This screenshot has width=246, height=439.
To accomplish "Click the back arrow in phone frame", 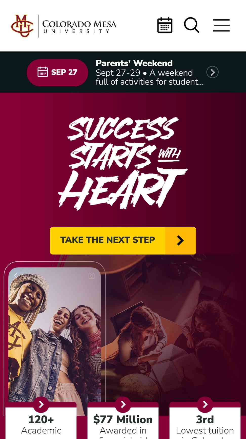I will [16, 276].
